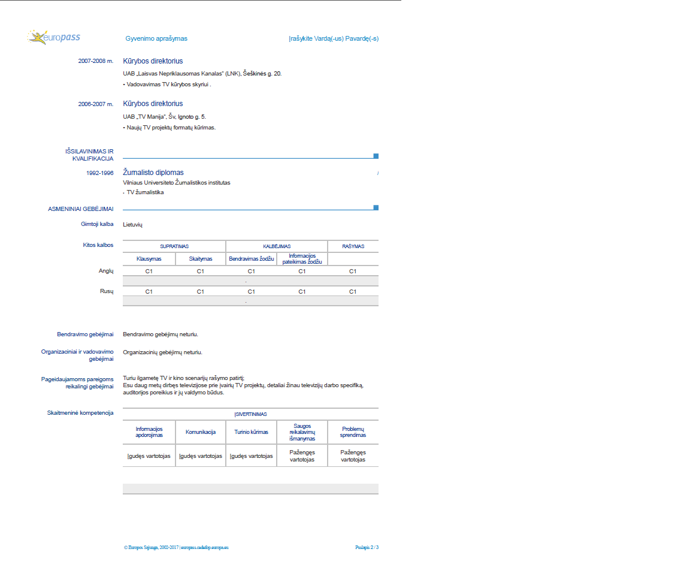Click the "ASMENINIAI GEBĖJIMAI" section label
This screenshot has width=690, height=570.
click(x=81, y=209)
